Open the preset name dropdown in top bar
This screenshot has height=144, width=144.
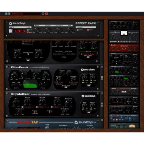pyautogui.click(x=26, y=14)
